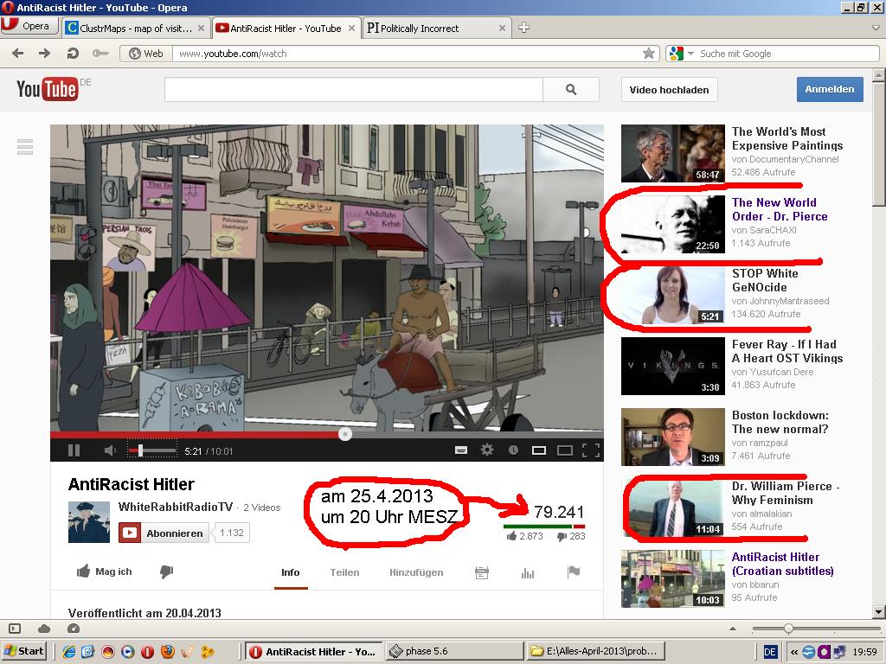Close the Politically Incorrect tab
The width and height of the screenshot is (886, 664).
pyautogui.click(x=502, y=29)
